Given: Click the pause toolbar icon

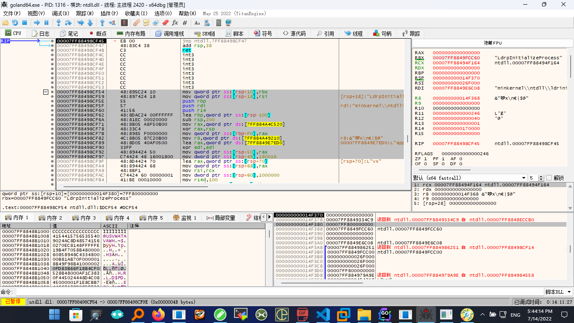Looking at the screenshot, I should coord(46,23).
